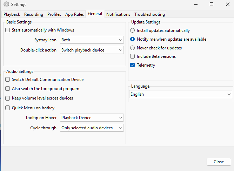Open the Troubleshooting tab
Screen dimensions: 234x171
point(149,14)
